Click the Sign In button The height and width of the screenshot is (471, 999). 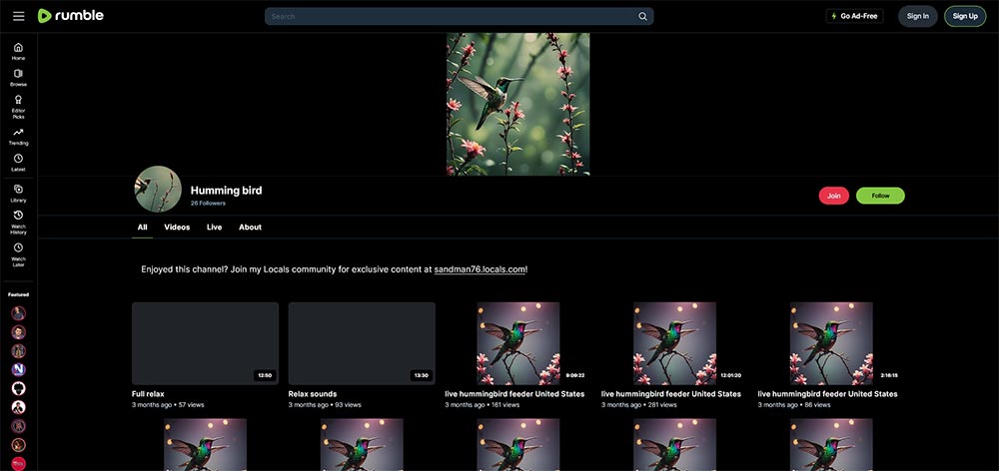[x=917, y=16]
